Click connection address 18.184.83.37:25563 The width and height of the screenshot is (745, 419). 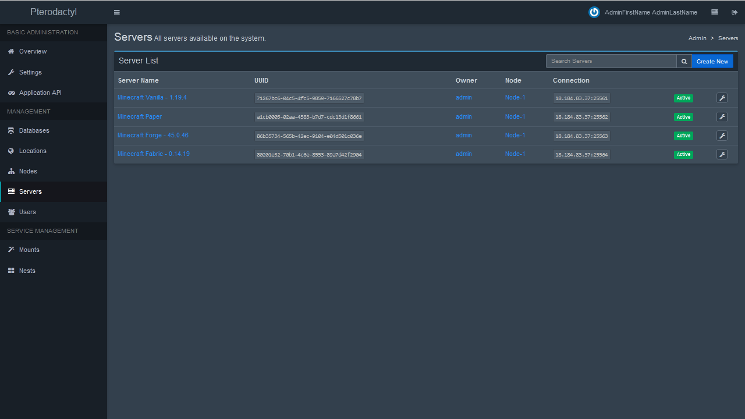tap(581, 136)
